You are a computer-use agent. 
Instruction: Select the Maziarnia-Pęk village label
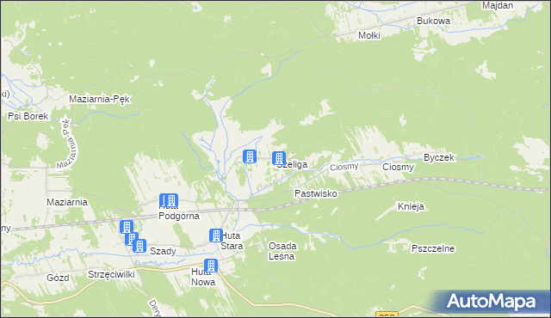pos(100,99)
